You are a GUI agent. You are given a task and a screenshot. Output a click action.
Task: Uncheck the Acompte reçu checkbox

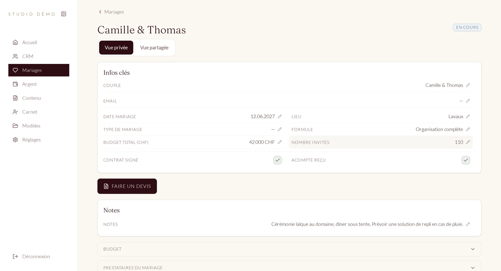coord(466,160)
